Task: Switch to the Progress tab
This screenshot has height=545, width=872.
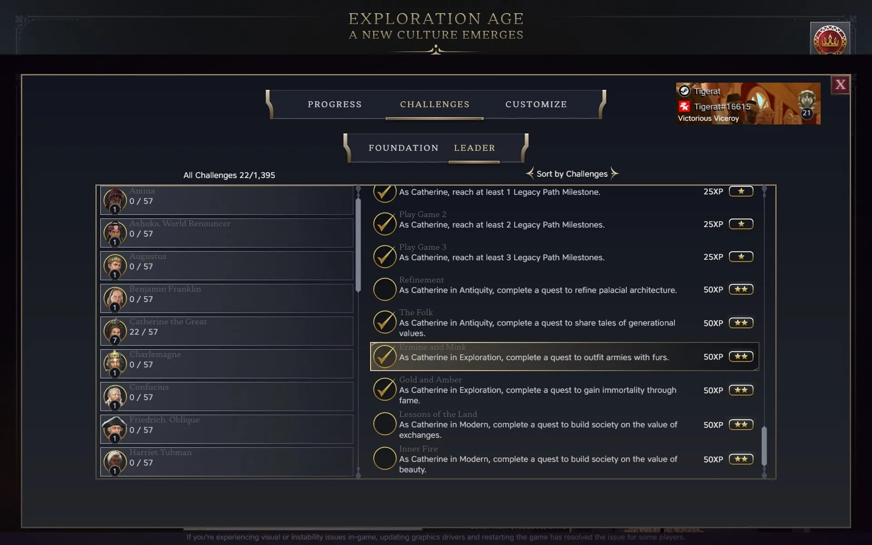Action: (x=335, y=104)
